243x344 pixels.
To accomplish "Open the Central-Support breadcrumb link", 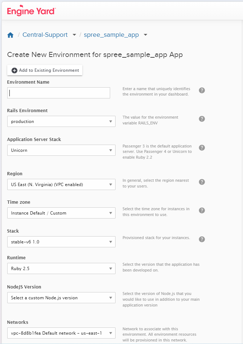I will [x=45, y=35].
